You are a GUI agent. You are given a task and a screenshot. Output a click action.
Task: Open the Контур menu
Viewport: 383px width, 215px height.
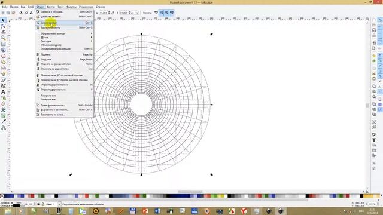(x=50, y=7)
